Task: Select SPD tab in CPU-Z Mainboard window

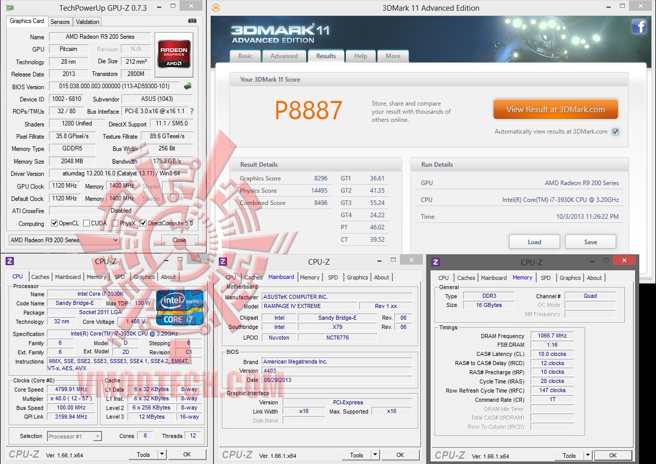Action: point(333,277)
